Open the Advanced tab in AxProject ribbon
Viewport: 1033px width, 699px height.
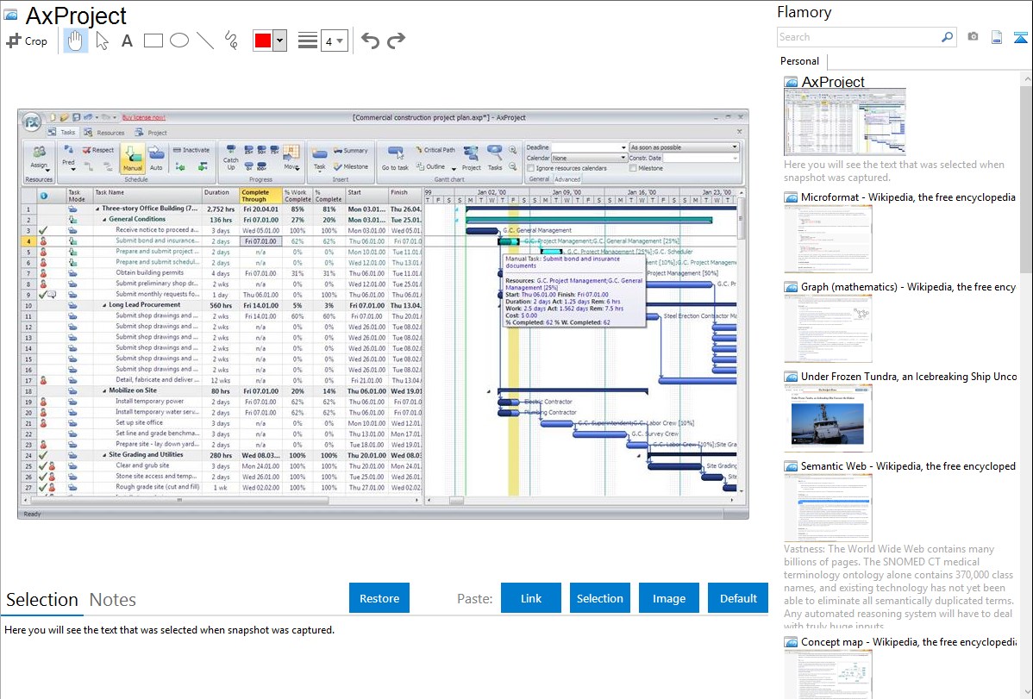point(567,179)
